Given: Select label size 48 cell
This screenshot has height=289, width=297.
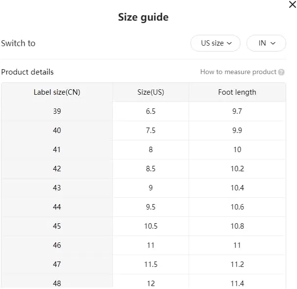Looking at the screenshot, I should pos(57,282).
